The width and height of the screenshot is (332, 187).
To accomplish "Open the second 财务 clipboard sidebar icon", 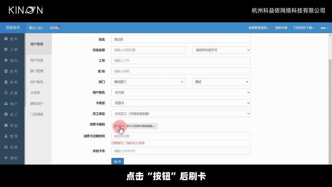I will [x=6, y=82].
